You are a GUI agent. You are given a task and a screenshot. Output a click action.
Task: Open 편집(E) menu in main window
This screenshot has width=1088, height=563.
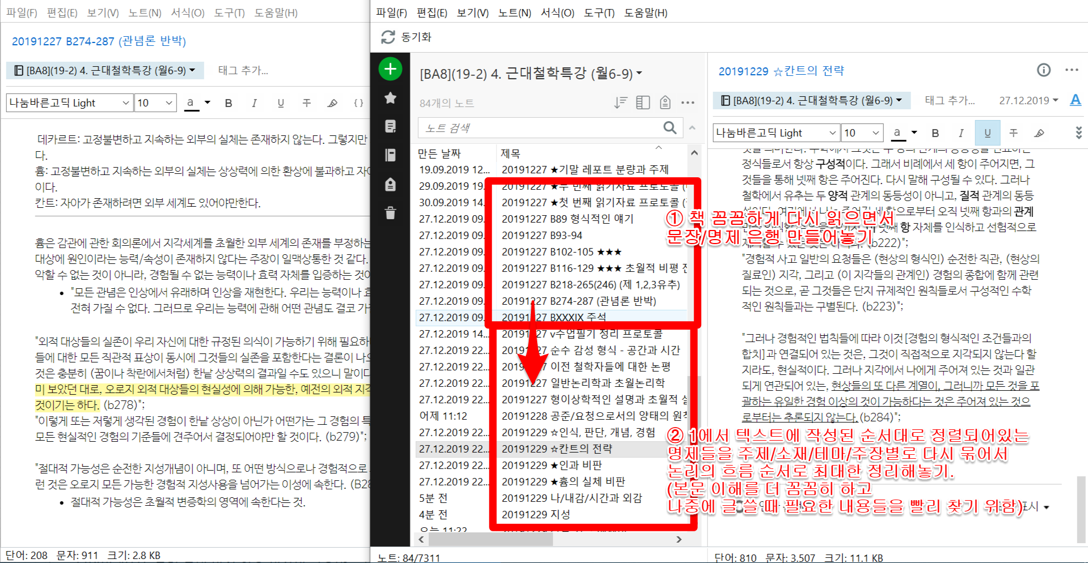pos(432,12)
